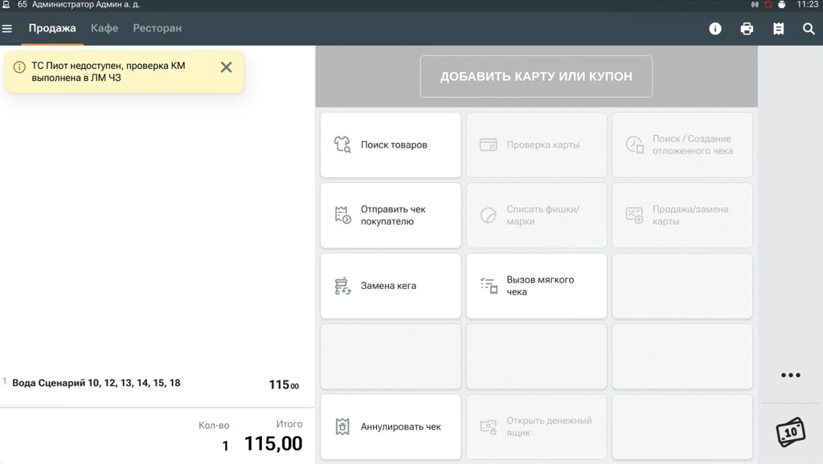Click the printer status icon in top bar
The image size is (823, 464).
781,5
